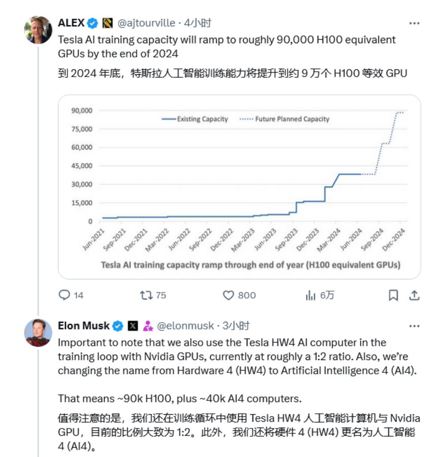Open the @ajtourville handle link
This screenshot has height=457, width=440.
coord(146,23)
